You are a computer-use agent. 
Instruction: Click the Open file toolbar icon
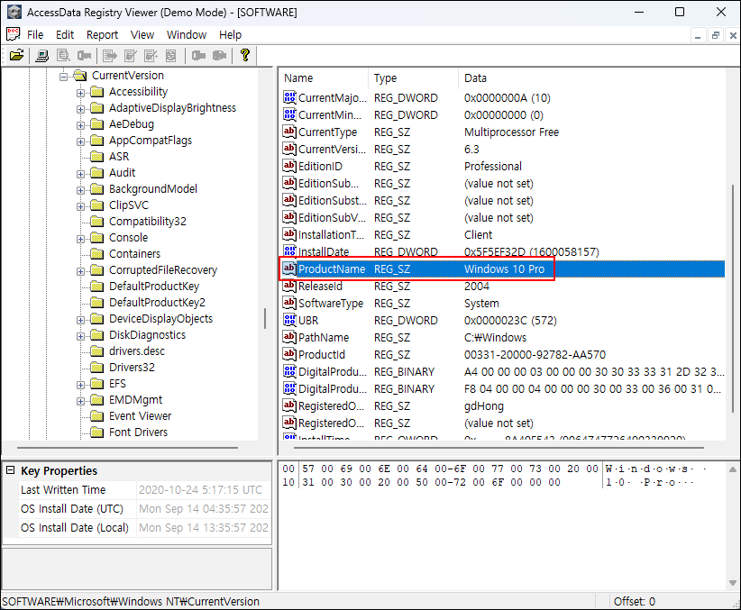(x=16, y=55)
